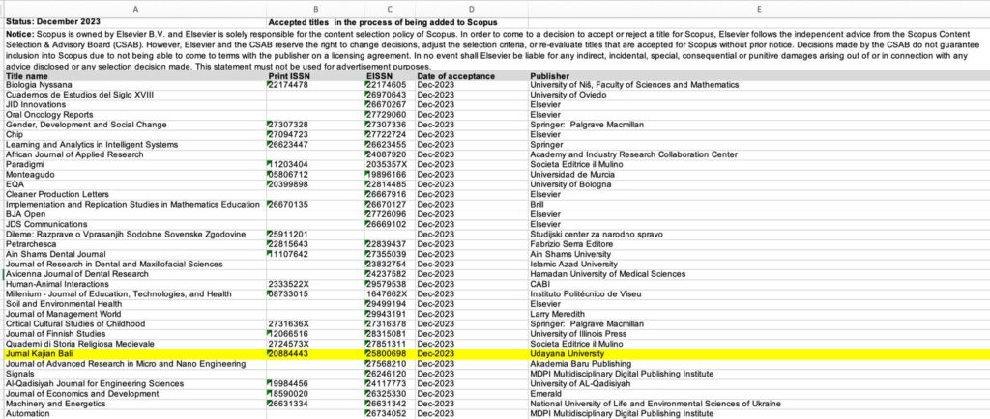990x419 pixels.
Task: Click EISSN '25800698' cell
Action: click(390, 354)
